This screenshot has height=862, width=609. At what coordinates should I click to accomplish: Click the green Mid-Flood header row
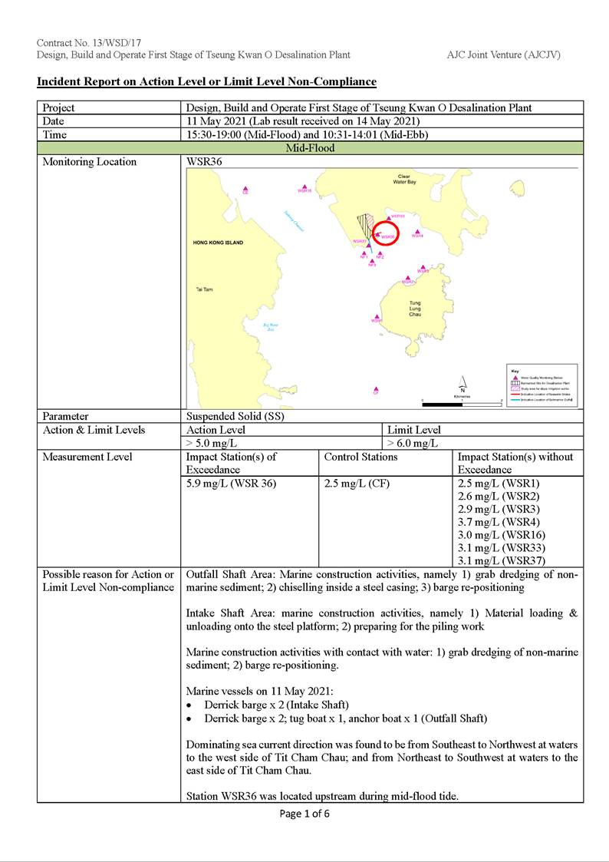tap(310, 148)
